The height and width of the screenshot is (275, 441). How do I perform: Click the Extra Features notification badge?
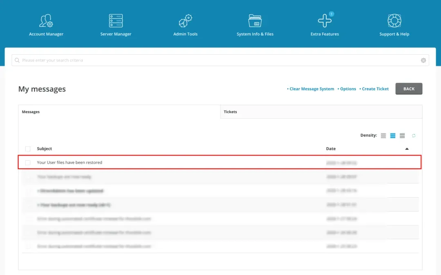pyautogui.click(x=331, y=14)
